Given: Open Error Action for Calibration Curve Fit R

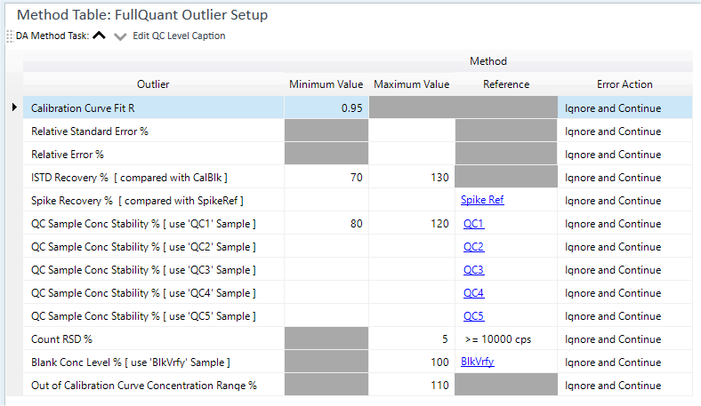Looking at the screenshot, I should [625, 107].
